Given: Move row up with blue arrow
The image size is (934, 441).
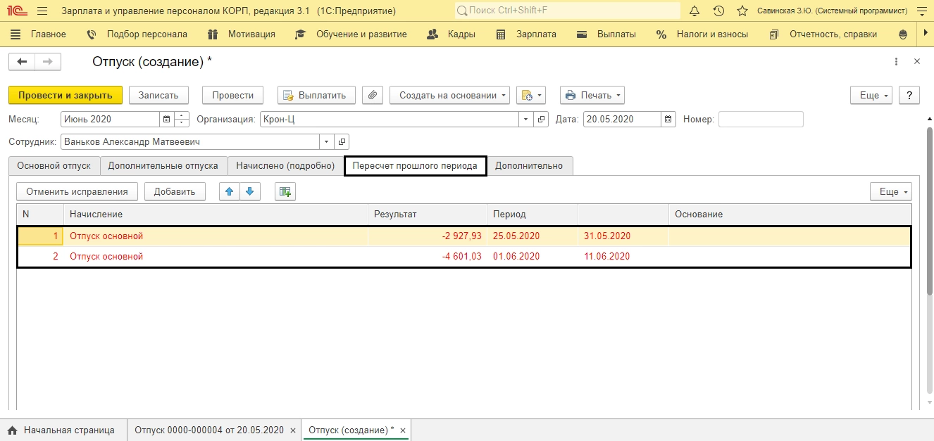Looking at the screenshot, I should pos(229,191).
